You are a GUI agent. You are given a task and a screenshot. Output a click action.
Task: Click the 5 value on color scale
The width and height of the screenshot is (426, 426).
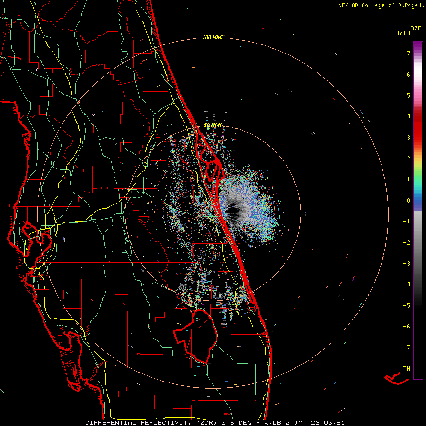pos(408,95)
